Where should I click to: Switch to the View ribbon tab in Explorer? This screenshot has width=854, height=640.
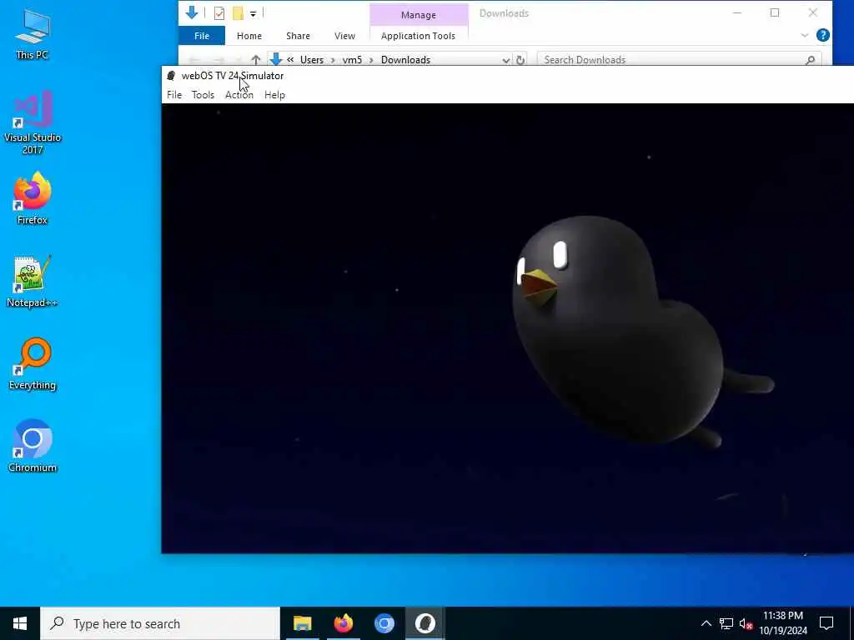tap(344, 36)
